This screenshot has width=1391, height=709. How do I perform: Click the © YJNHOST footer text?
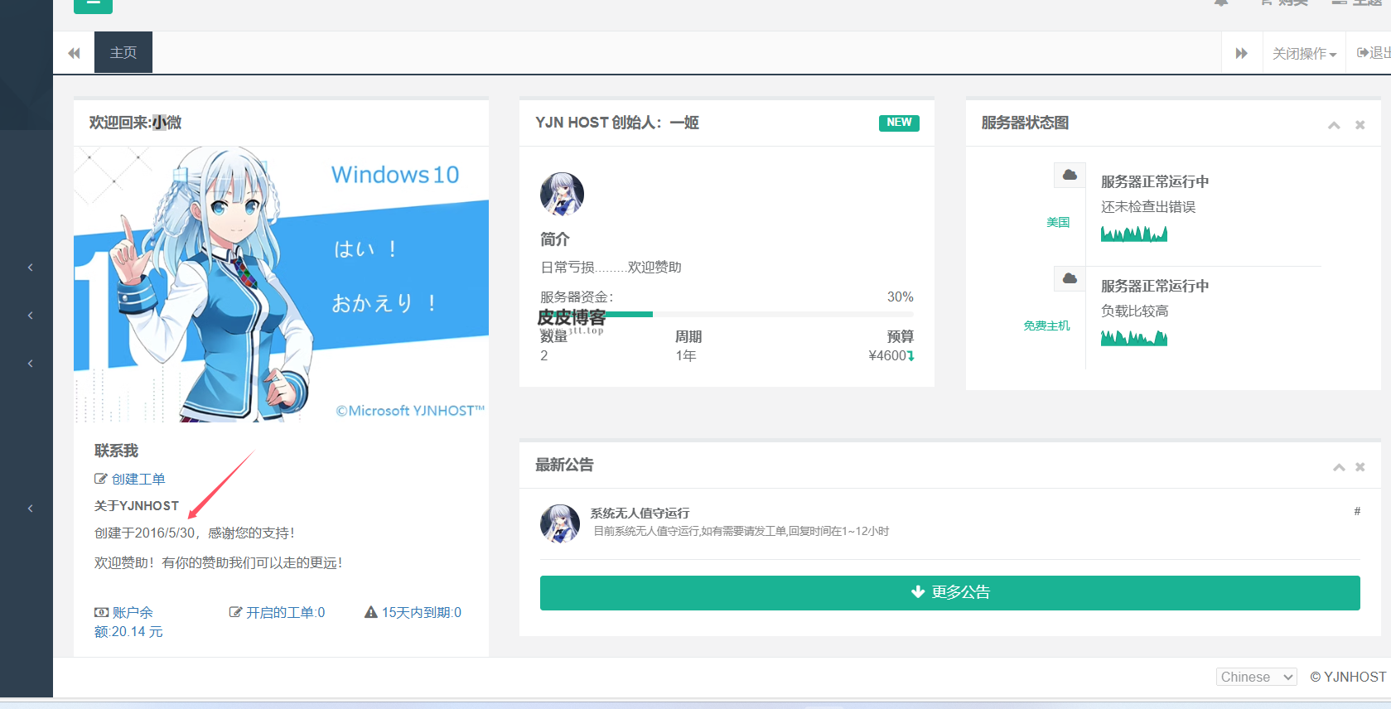click(1348, 677)
